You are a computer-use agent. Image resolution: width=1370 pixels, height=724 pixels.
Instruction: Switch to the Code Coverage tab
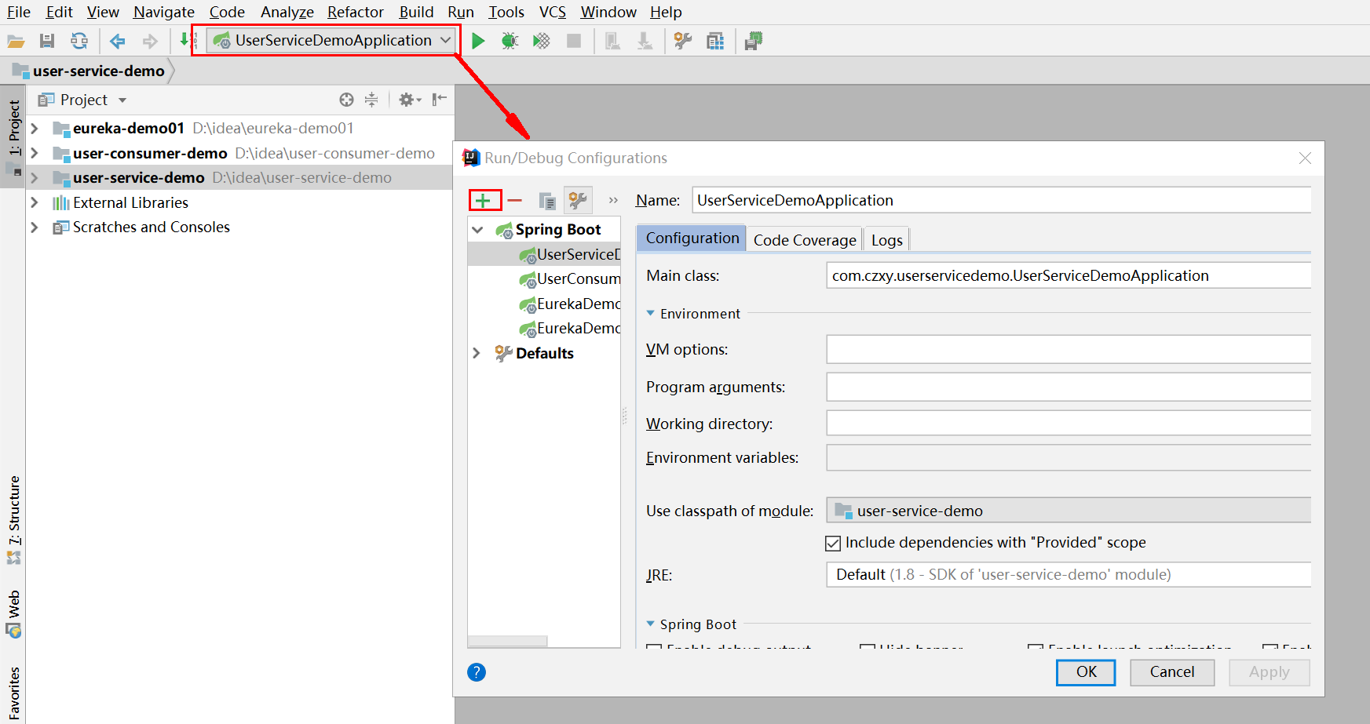(x=805, y=240)
